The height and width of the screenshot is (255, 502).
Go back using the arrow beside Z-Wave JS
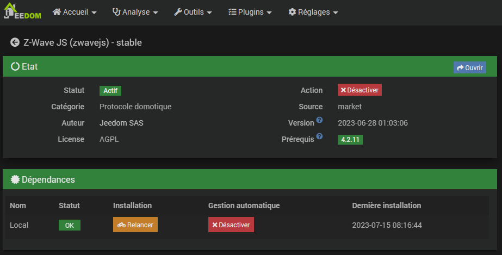click(15, 42)
